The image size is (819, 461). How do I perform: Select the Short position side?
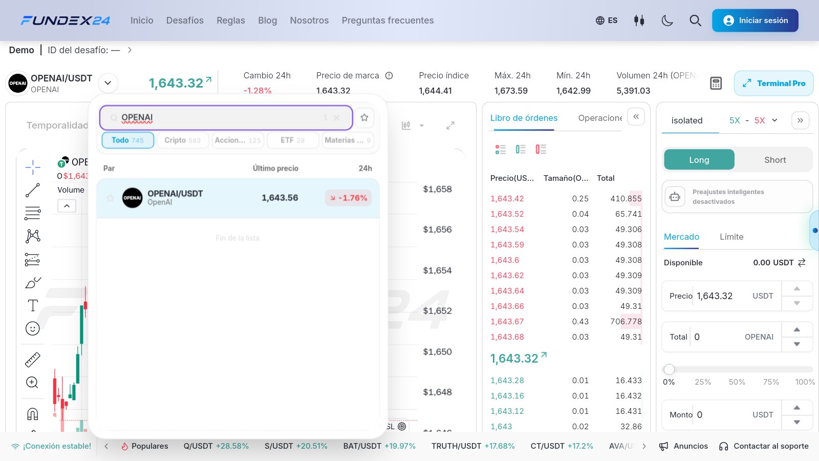775,160
